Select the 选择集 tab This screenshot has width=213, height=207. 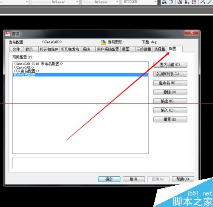click(x=160, y=49)
